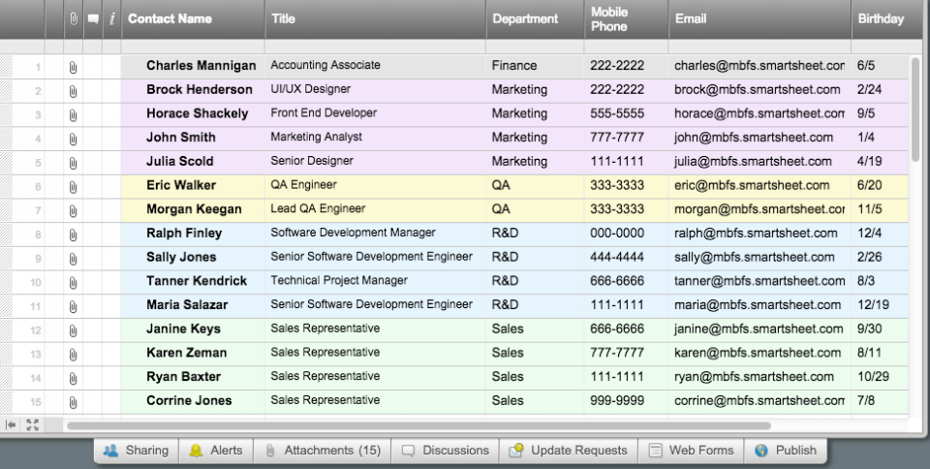Image resolution: width=930 pixels, height=469 pixels.
Task: Select the Tanner Kendrick name cell
Action: click(194, 281)
